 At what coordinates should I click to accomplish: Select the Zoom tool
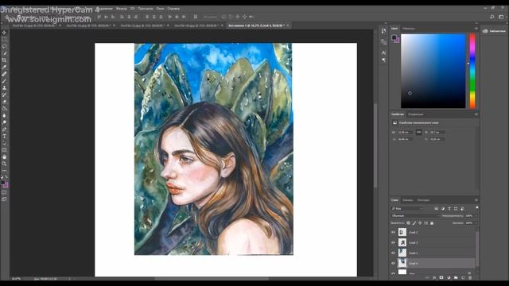[4, 164]
